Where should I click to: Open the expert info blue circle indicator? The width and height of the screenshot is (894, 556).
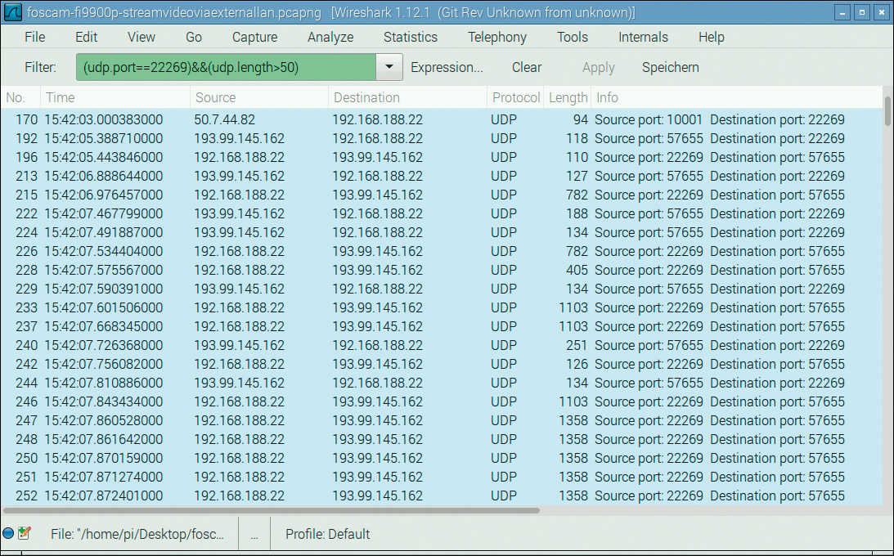tap(8, 534)
